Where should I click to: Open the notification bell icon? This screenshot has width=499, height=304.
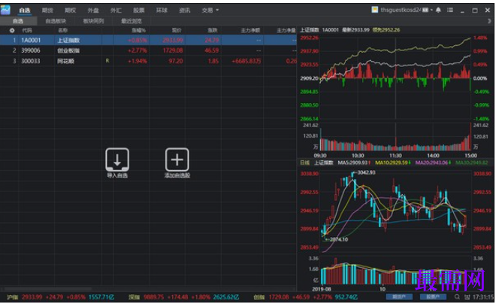(438, 10)
